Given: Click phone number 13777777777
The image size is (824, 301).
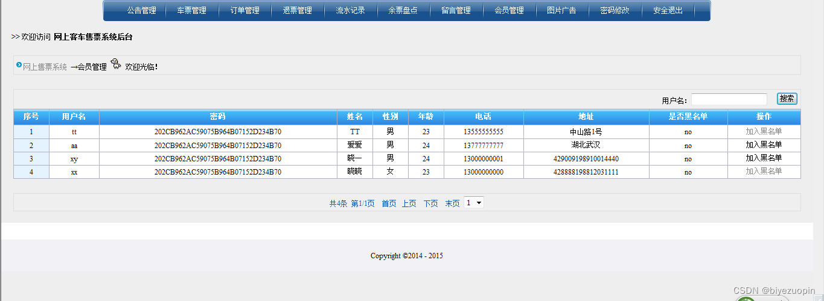Looking at the screenshot, I should (x=484, y=145).
